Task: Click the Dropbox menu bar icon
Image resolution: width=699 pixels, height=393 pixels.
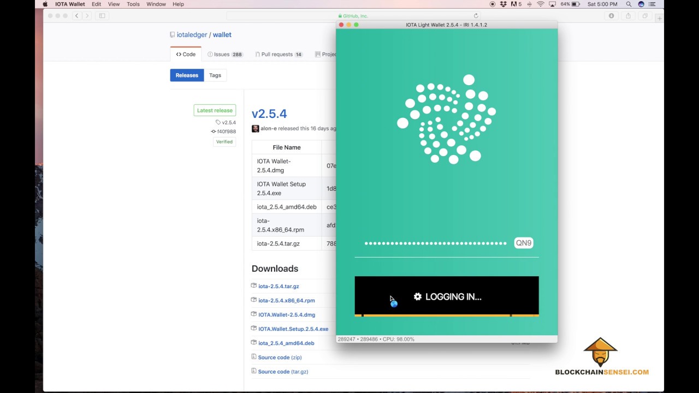Action: [x=503, y=4]
